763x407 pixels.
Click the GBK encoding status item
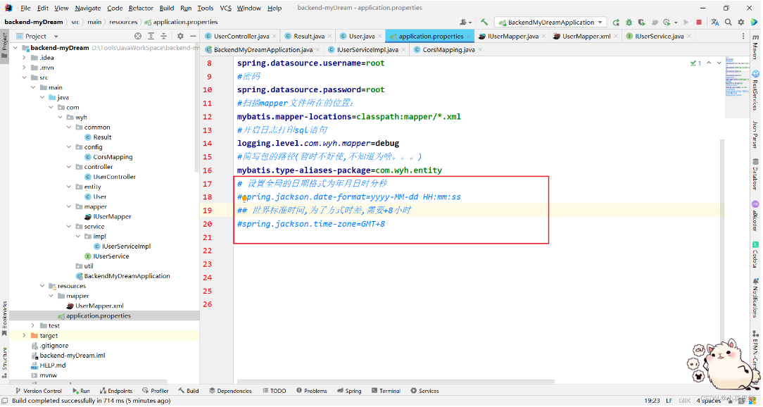pyautogui.click(x=685, y=401)
